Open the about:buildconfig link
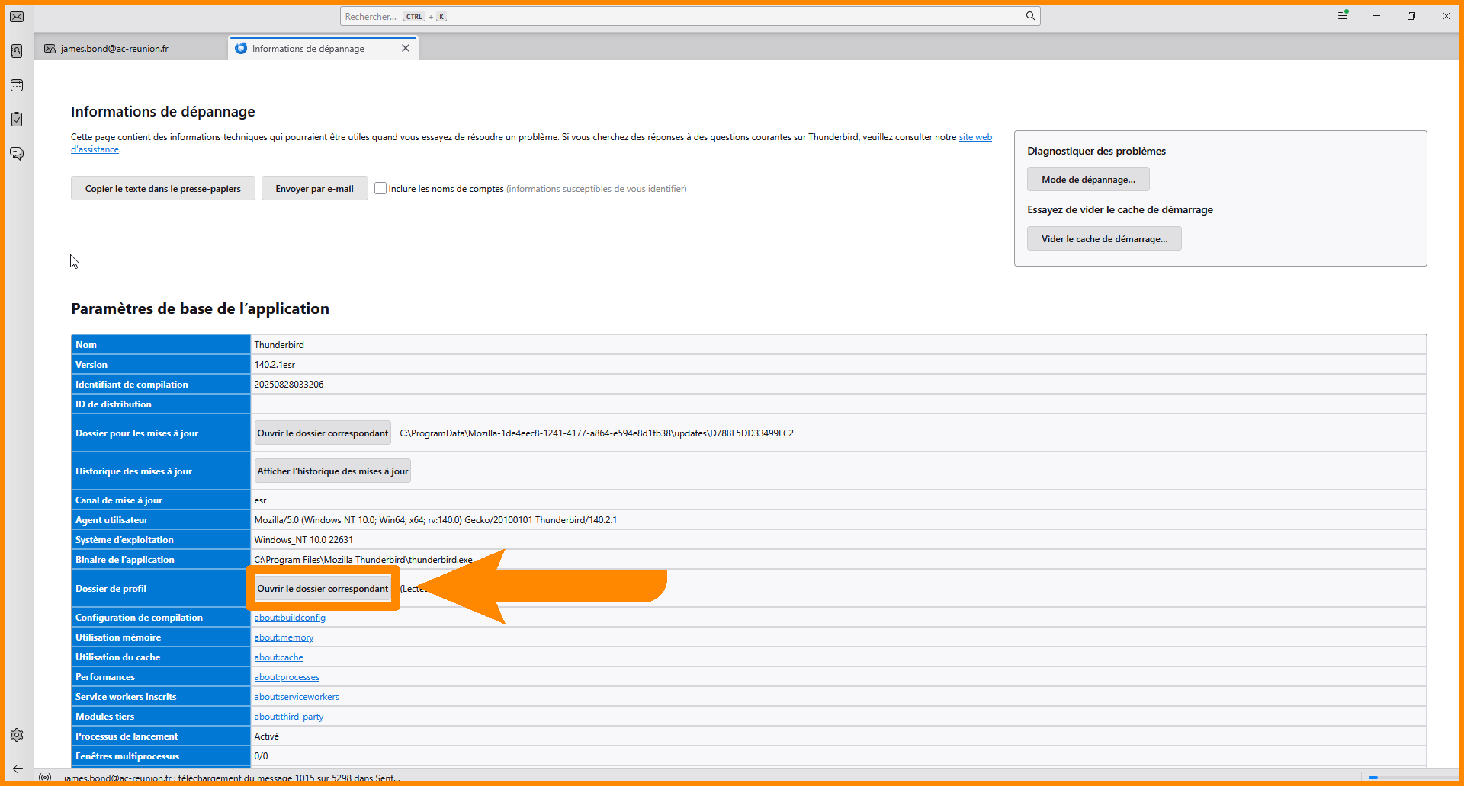 pyautogui.click(x=290, y=618)
